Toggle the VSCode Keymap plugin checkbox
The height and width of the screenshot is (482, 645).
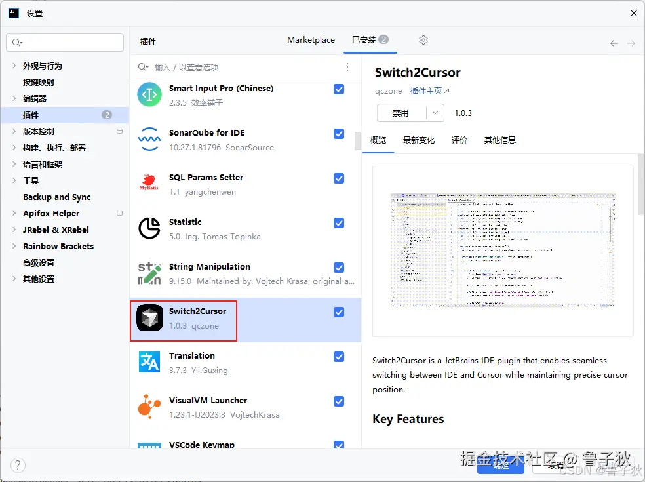click(x=339, y=444)
